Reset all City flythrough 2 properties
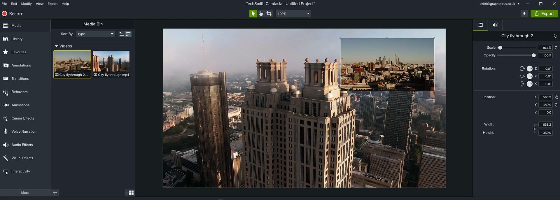Image resolution: width=560 pixels, height=200 pixels. pyautogui.click(x=555, y=36)
